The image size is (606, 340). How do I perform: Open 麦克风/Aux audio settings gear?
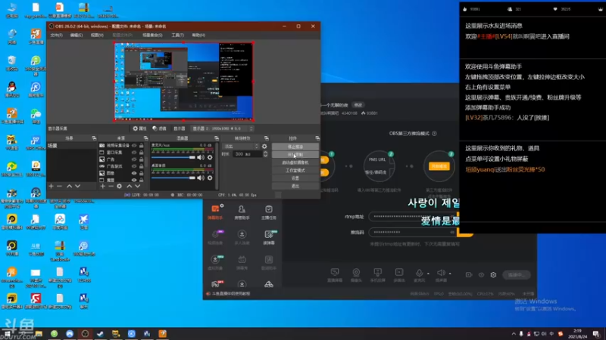coord(210,157)
